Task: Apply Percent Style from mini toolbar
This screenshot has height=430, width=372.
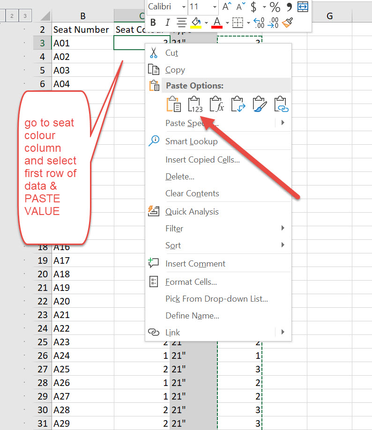Action: [275, 7]
